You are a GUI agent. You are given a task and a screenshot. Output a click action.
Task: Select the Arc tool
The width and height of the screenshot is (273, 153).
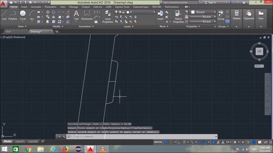32,15
